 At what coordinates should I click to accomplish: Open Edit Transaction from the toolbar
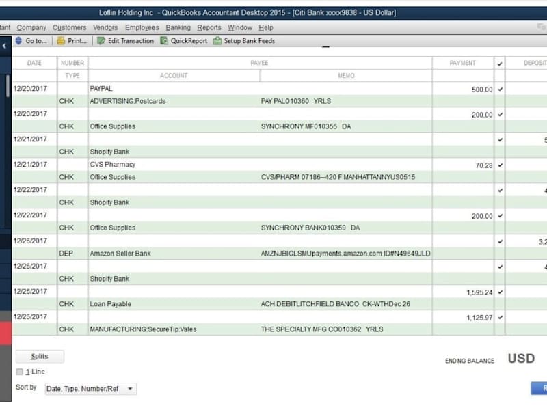coord(125,41)
